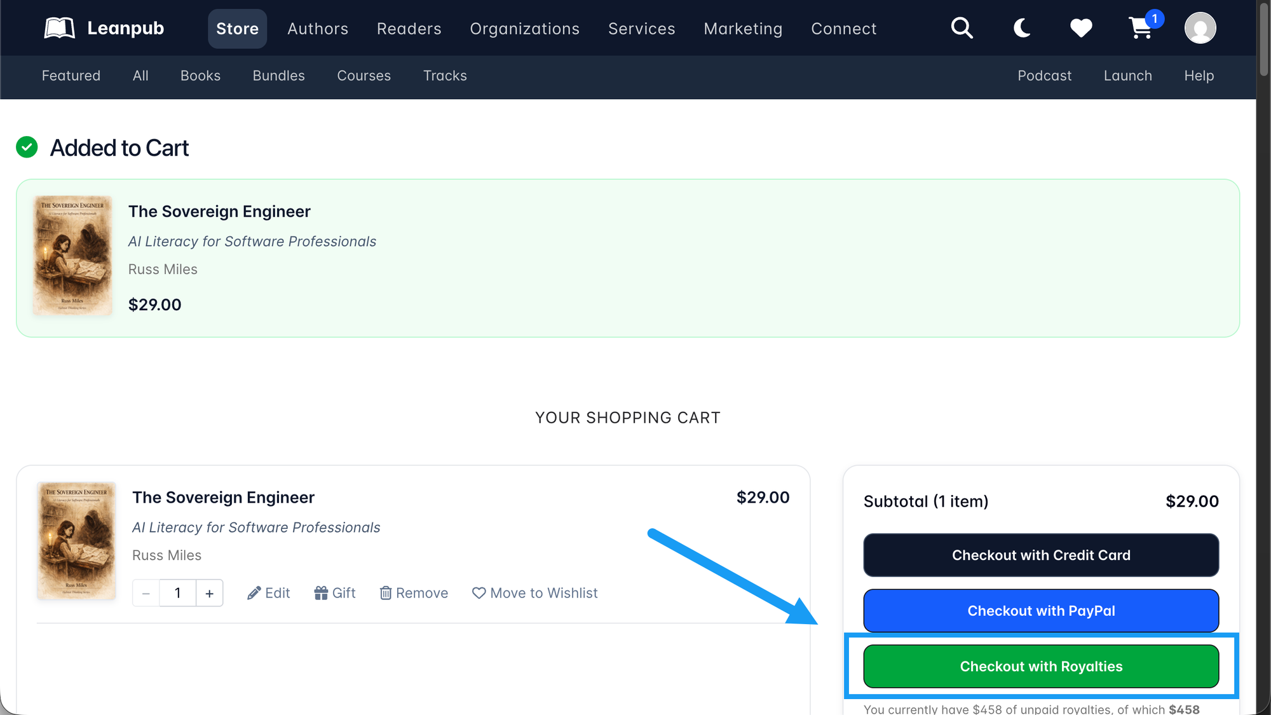Open the Marketing menu

click(x=743, y=29)
